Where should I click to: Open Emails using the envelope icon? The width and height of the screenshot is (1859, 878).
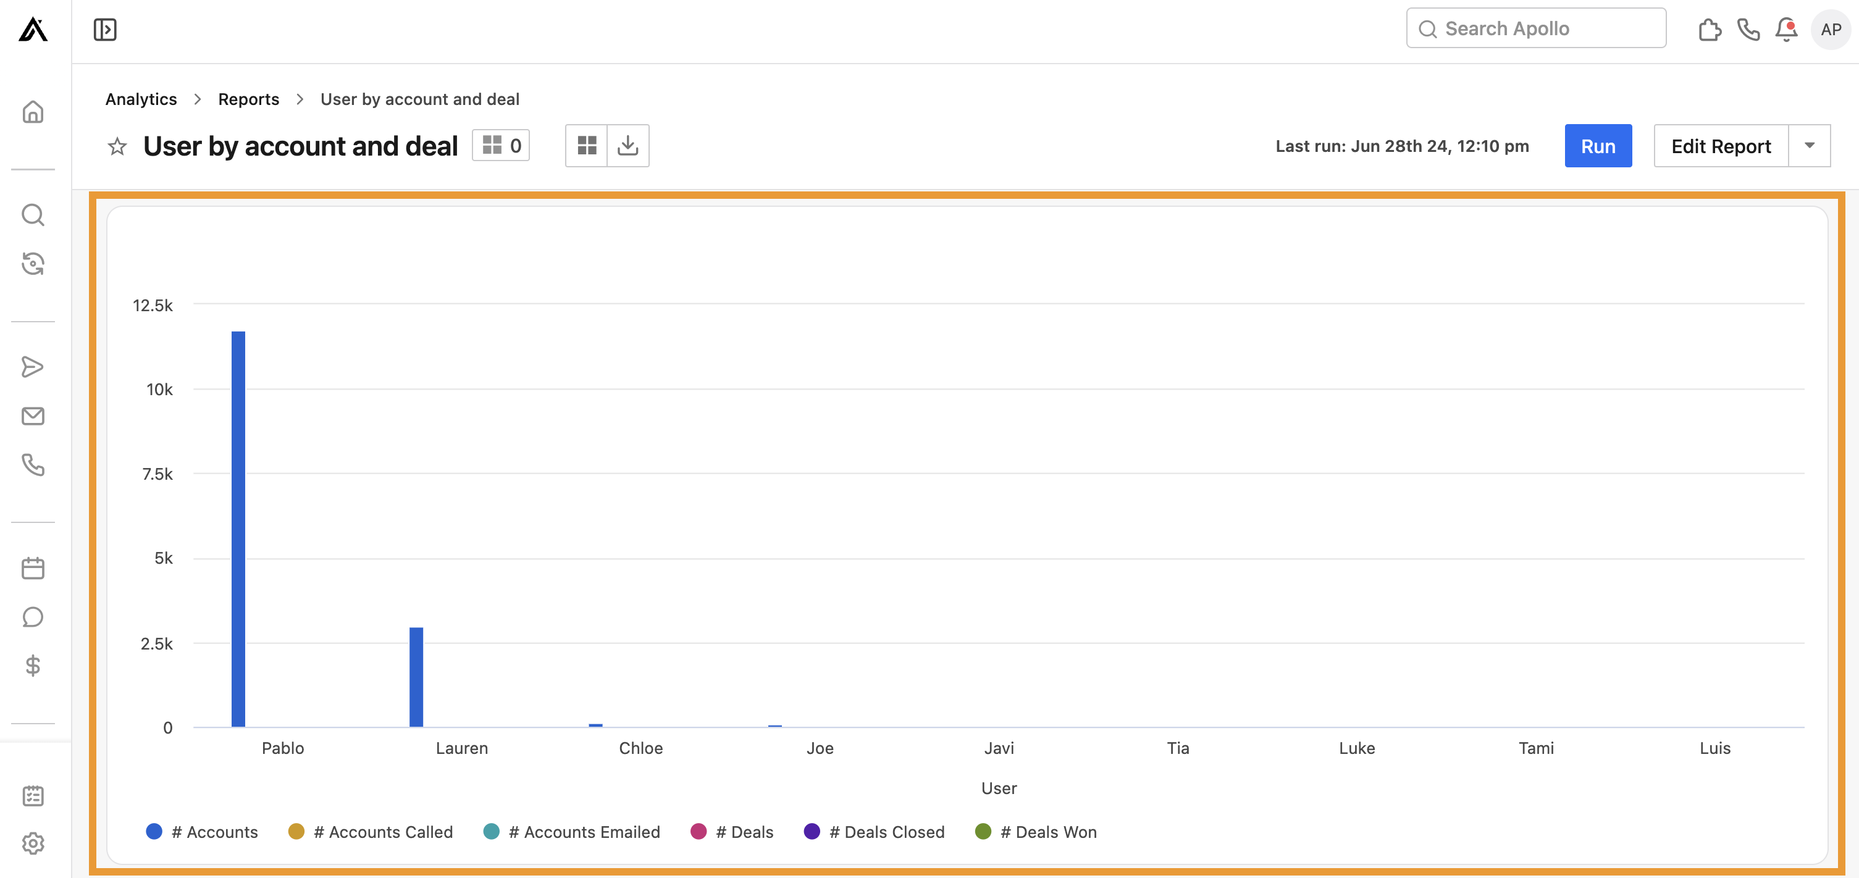(33, 416)
